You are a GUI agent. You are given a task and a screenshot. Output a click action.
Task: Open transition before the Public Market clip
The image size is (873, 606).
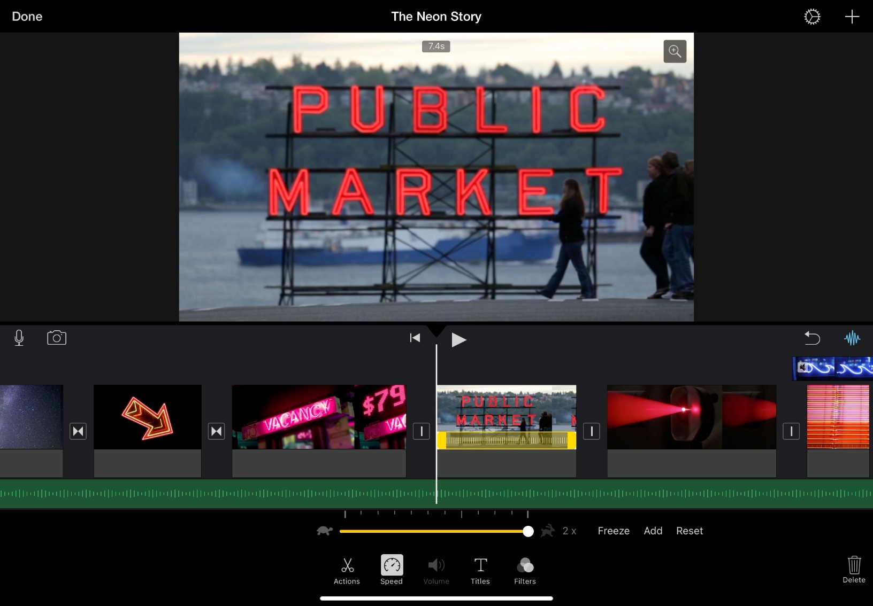pyautogui.click(x=422, y=431)
